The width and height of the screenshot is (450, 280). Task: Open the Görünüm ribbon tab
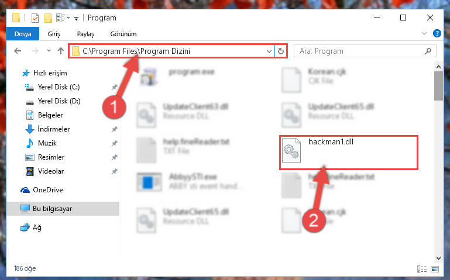coord(123,34)
